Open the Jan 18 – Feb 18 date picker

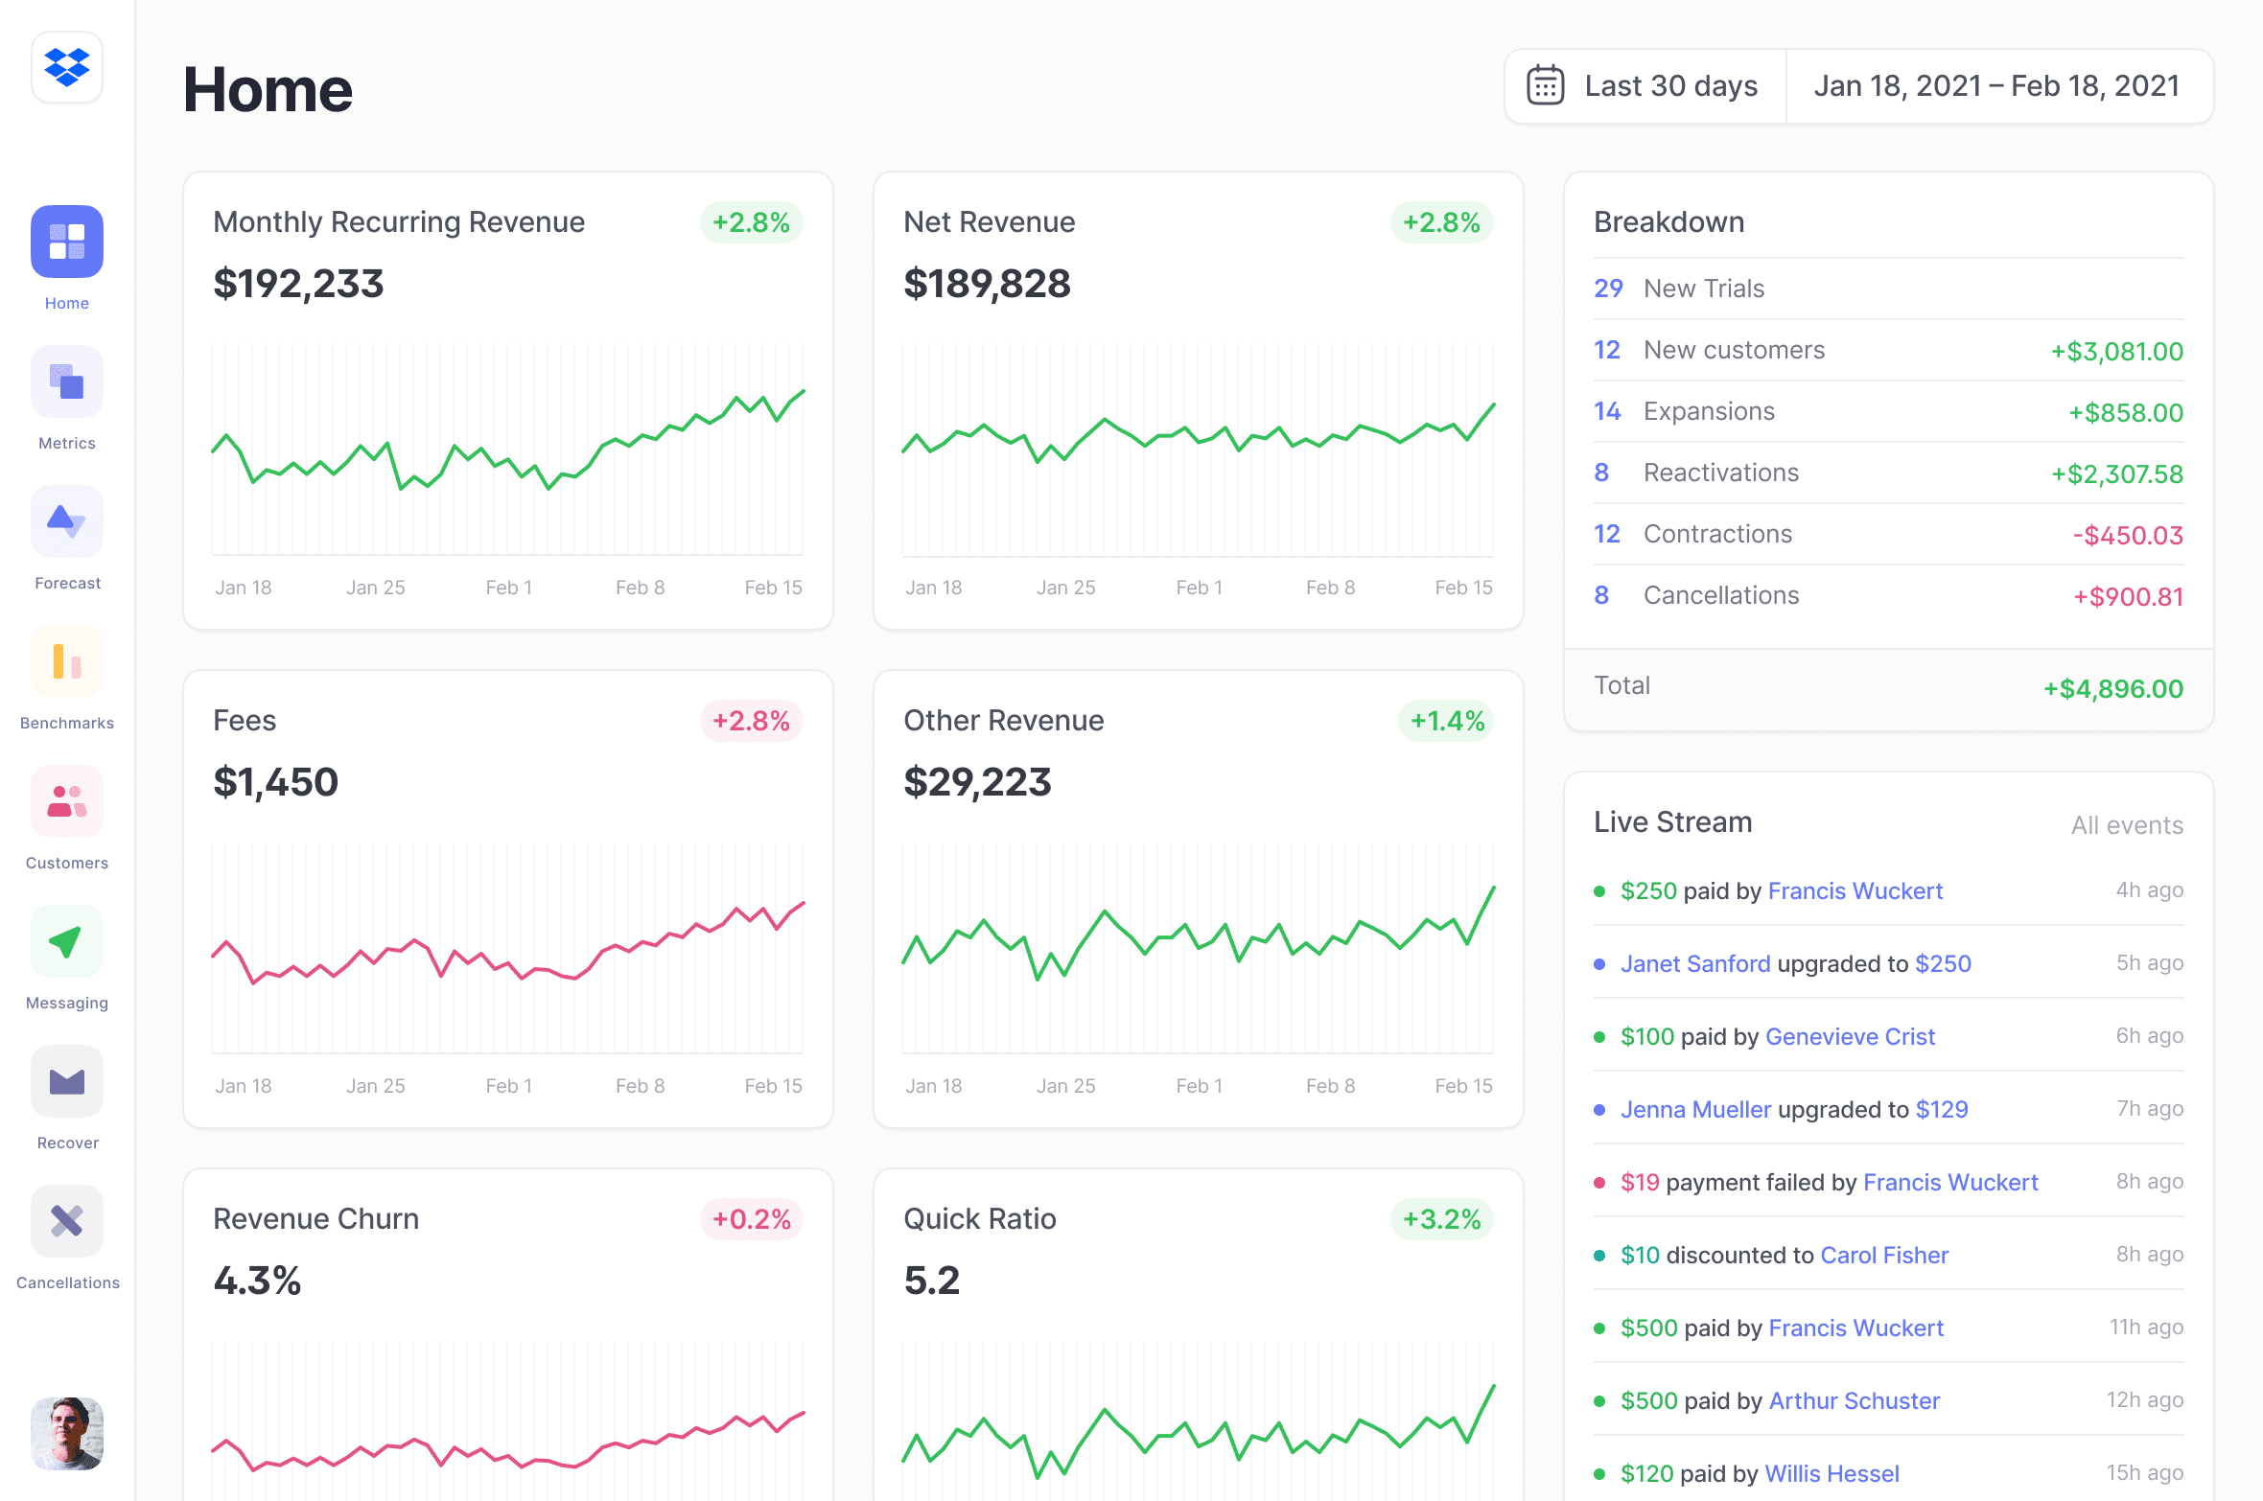[x=1996, y=86]
